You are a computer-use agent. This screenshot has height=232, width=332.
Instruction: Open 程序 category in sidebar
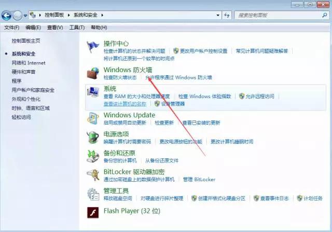(x=17, y=81)
